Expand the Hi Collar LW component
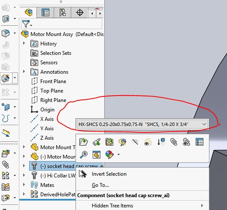The height and width of the screenshot is (210, 227). [x=24, y=175]
